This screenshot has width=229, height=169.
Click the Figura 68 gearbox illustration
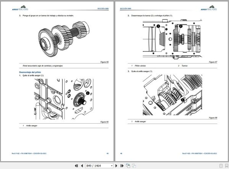173,95
